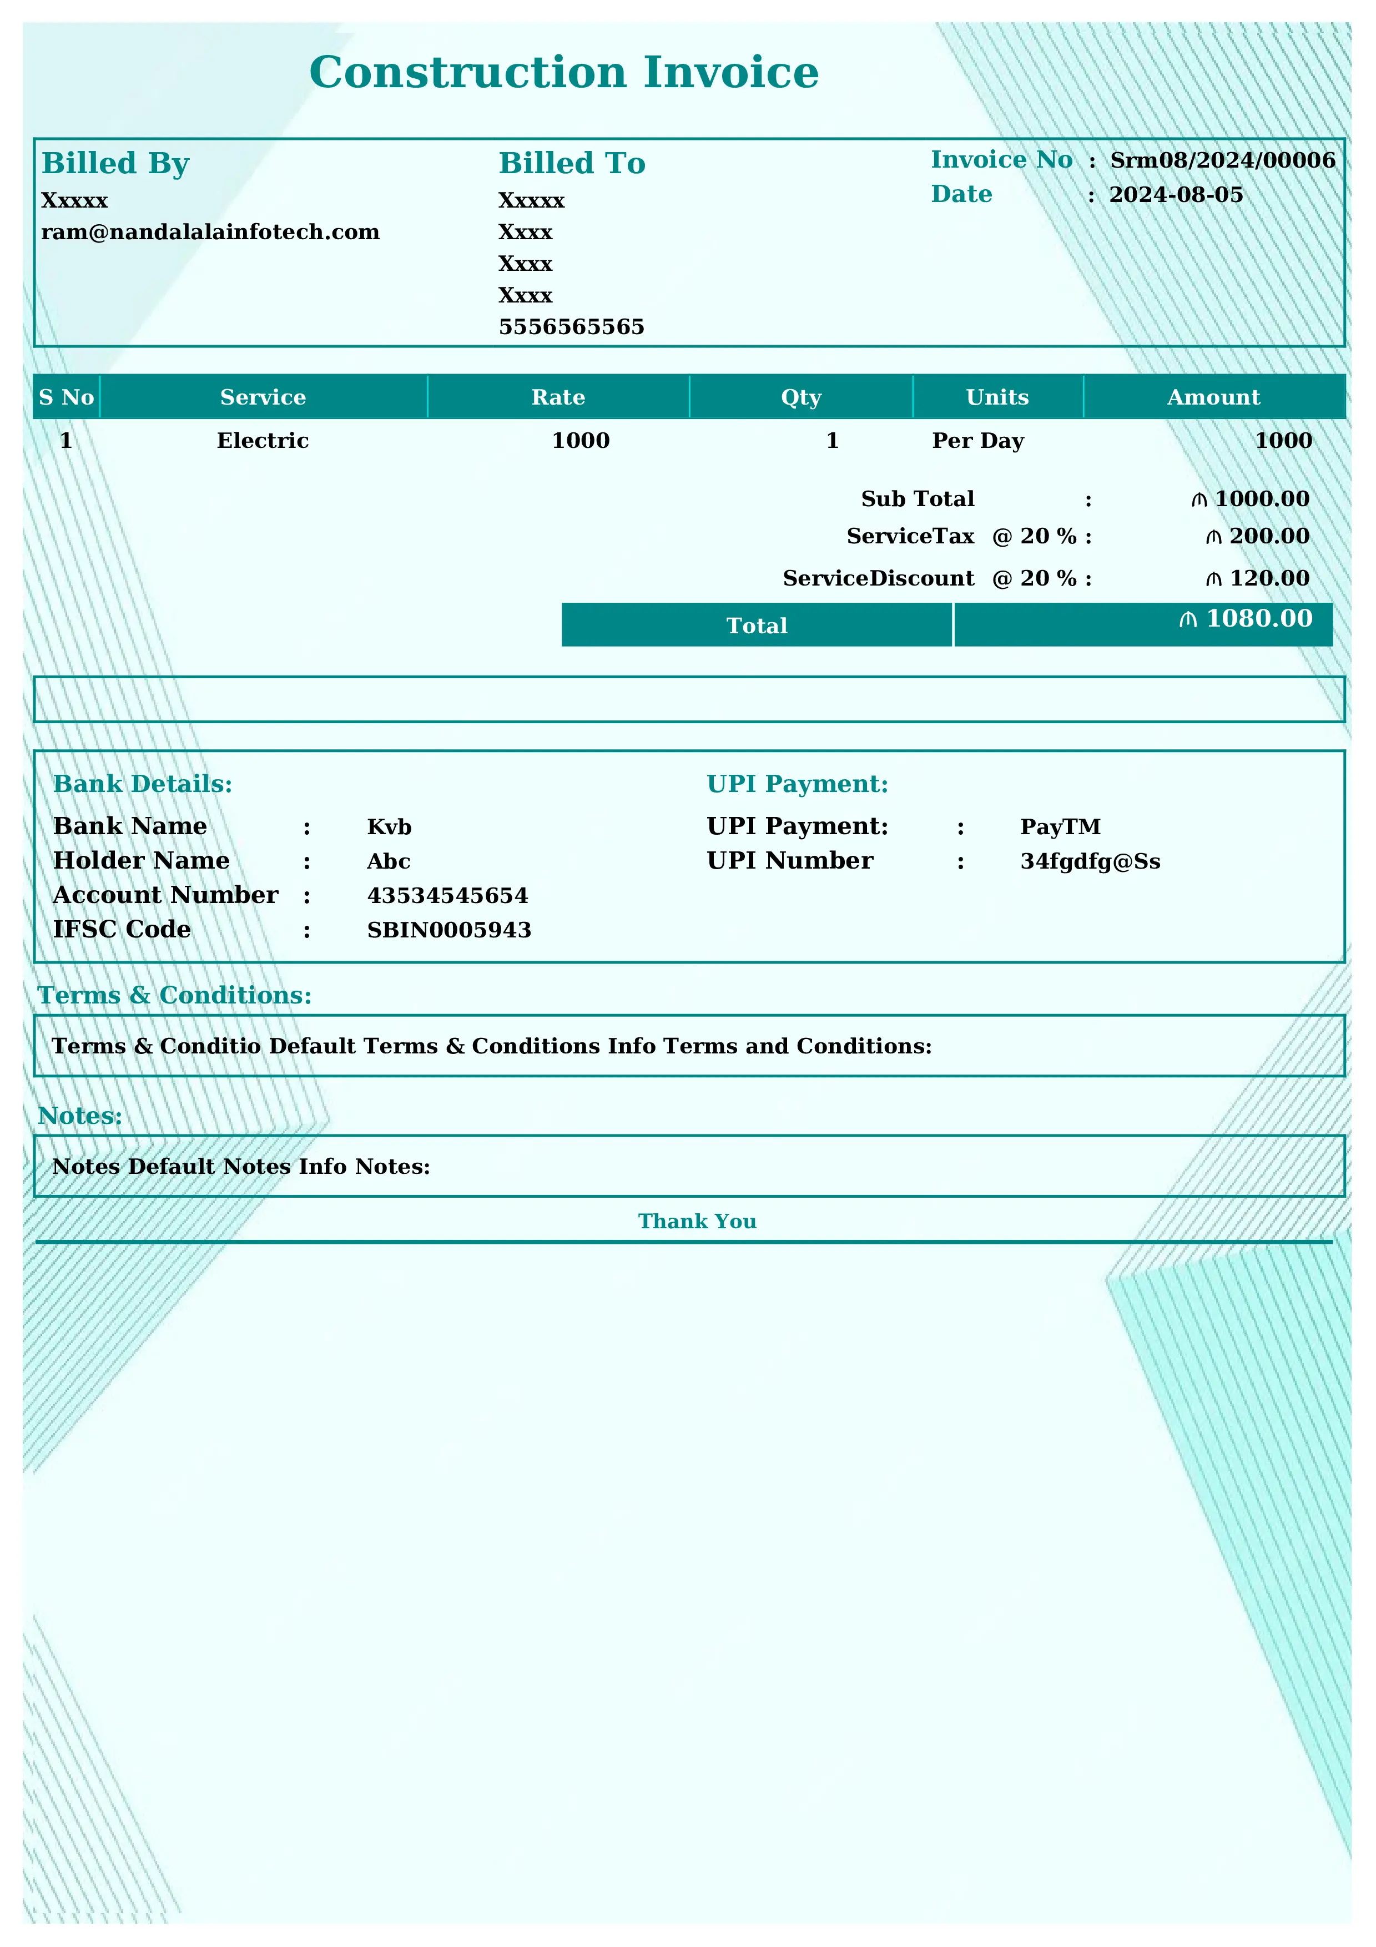Click the Thank You footer text
1376x1947 pixels.
pyautogui.click(x=697, y=1221)
